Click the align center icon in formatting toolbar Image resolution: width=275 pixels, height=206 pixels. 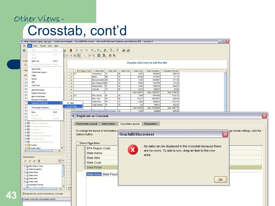[x=67, y=56]
